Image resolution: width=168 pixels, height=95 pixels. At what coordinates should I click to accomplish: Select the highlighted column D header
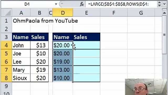coord(63,13)
